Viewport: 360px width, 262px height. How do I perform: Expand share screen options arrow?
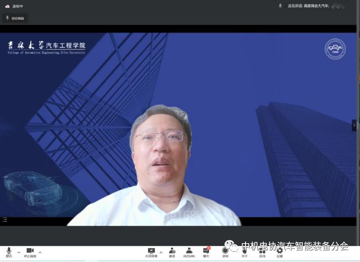[161, 253]
